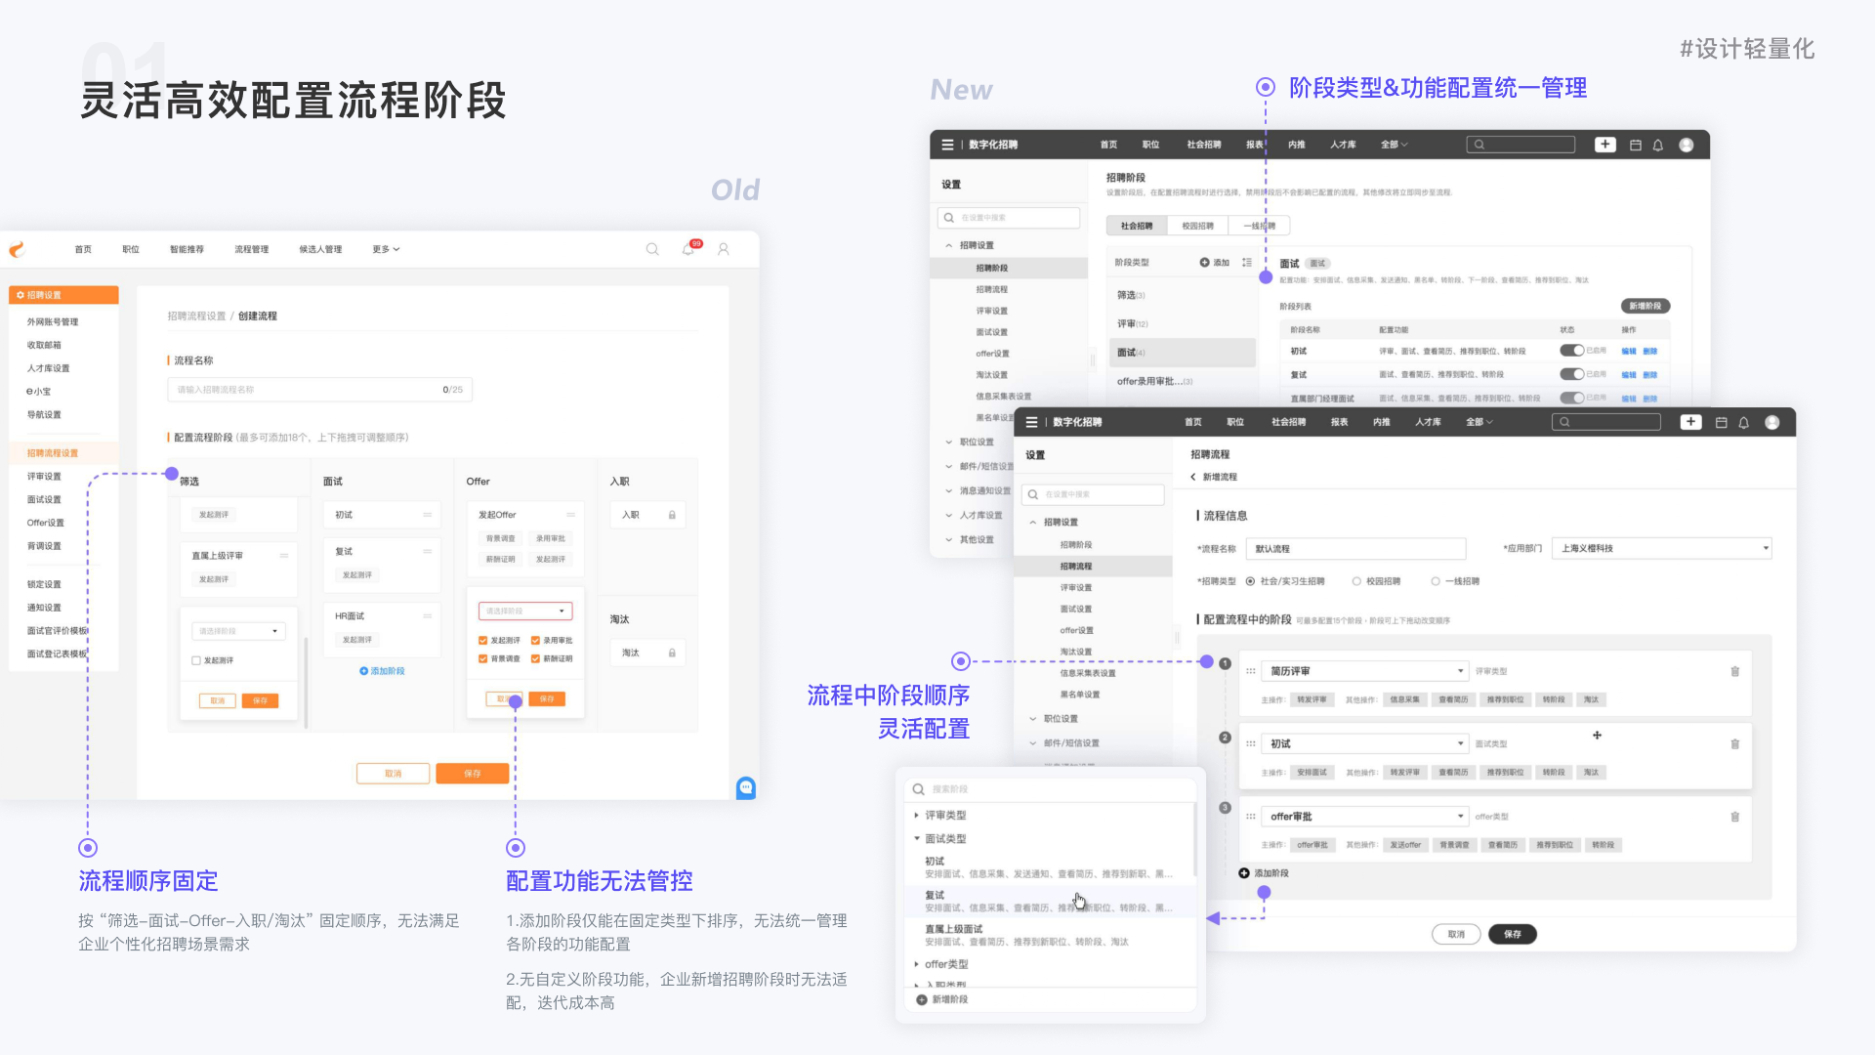The image size is (1875, 1055).
Task: Click the user profile icon in Old app
Action: click(x=724, y=249)
